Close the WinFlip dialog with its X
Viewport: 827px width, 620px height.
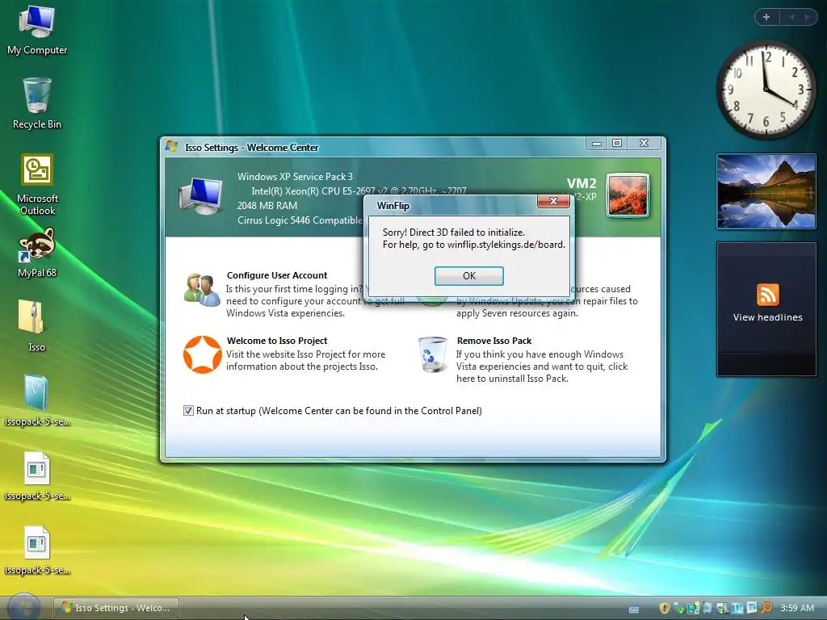coord(553,201)
